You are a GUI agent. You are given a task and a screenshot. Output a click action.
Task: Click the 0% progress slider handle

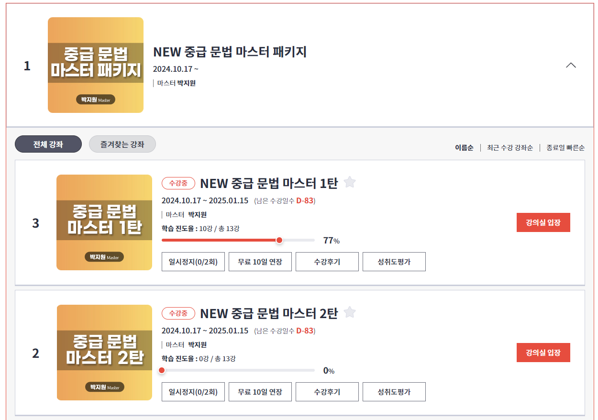click(162, 370)
